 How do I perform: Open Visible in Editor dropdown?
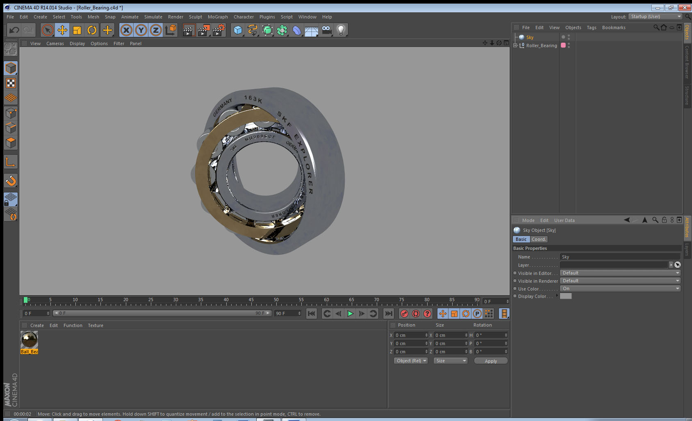620,273
